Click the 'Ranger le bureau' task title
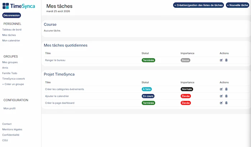This screenshot has width=251, height=147. (55, 60)
